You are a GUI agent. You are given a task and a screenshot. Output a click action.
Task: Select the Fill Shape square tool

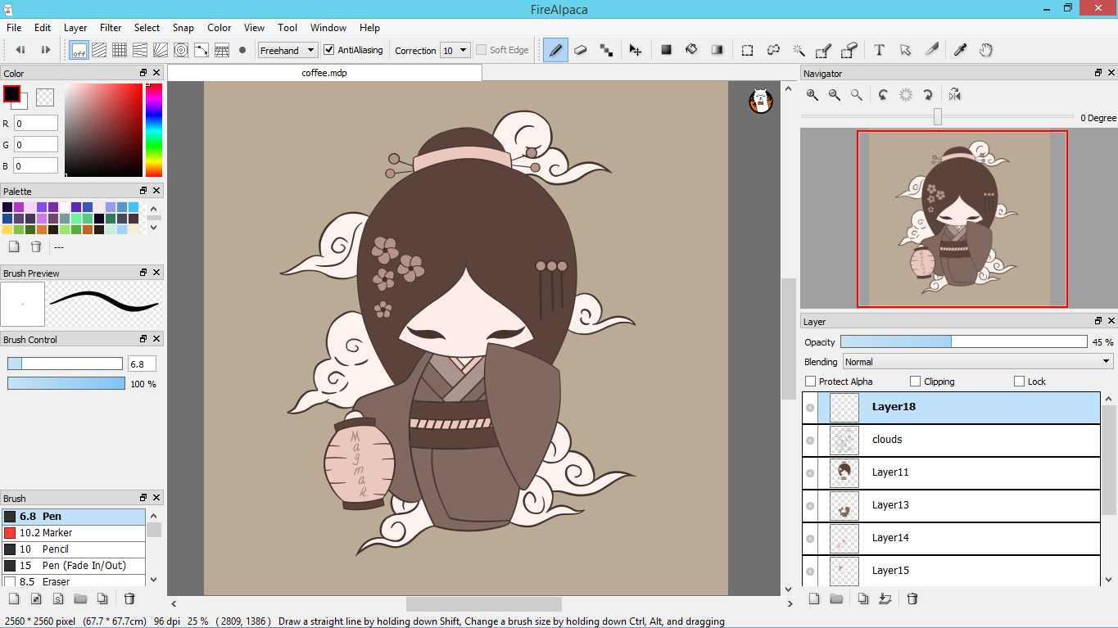click(667, 50)
